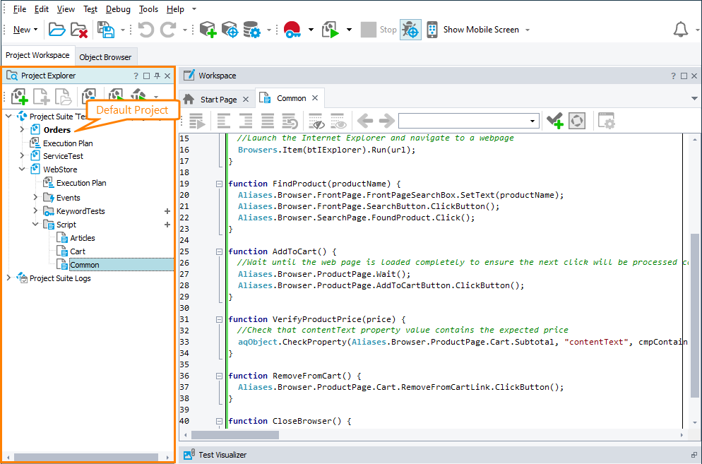Click the Open folder icon
The height and width of the screenshot is (464, 702).
tap(56, 30)
